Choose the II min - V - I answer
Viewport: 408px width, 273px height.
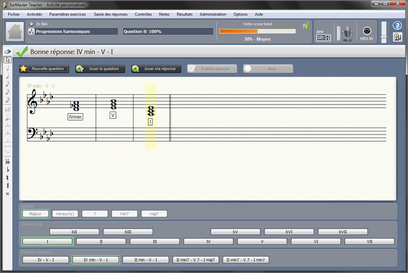(146, 260)
